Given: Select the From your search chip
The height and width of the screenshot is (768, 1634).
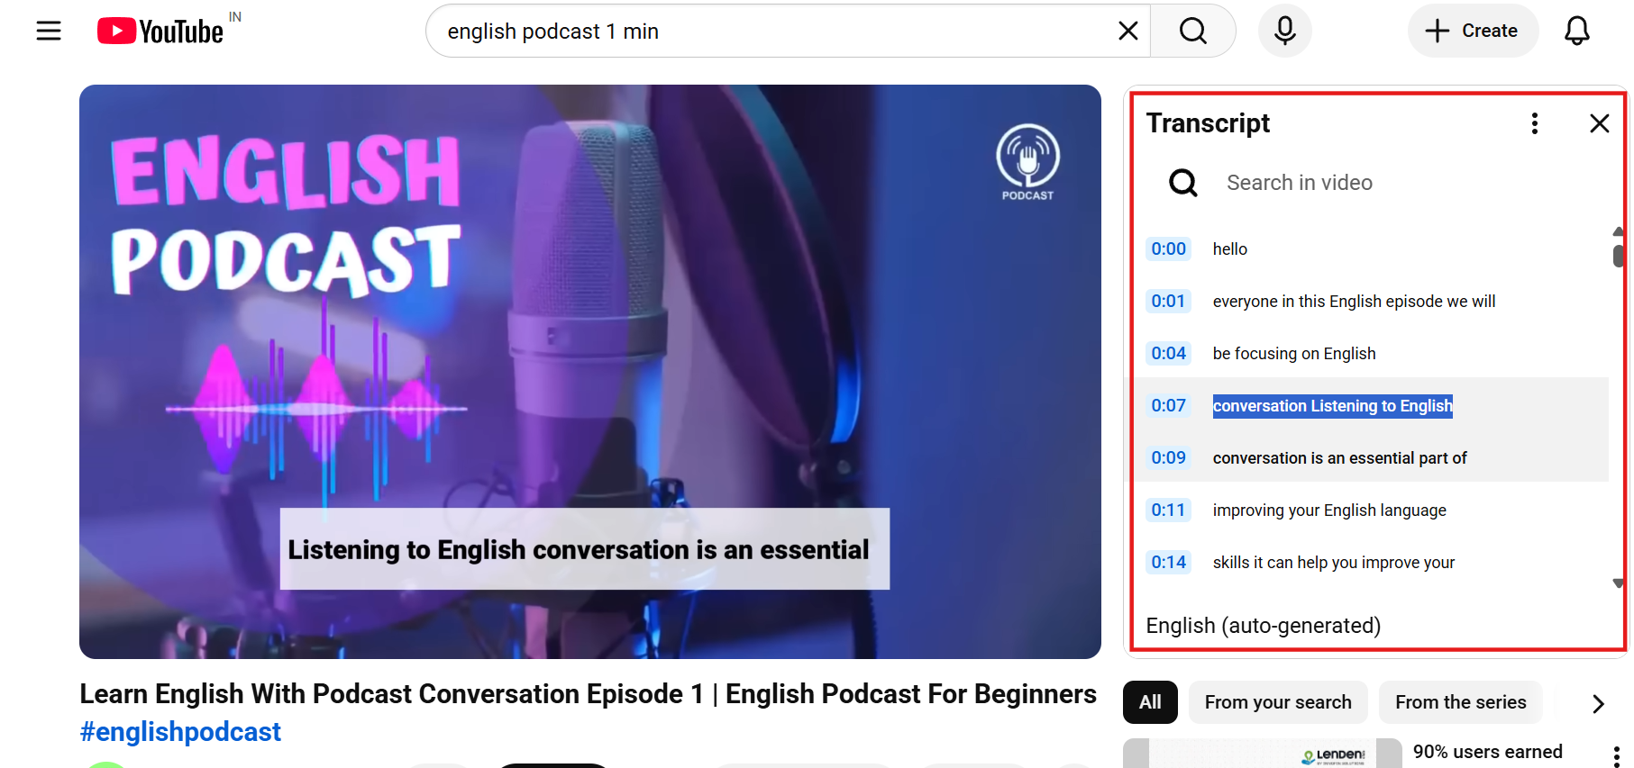Looking at the screenshot, I should 1278,702.
